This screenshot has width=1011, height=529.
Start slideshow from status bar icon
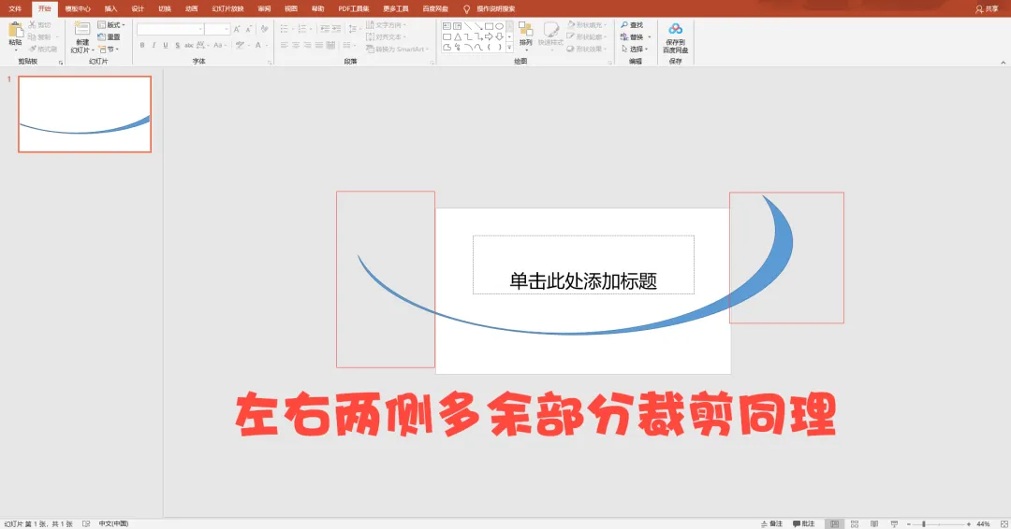(x=894, y=523)
